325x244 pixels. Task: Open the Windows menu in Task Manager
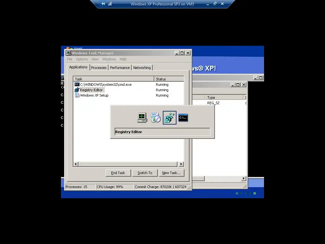pos(109,59)
